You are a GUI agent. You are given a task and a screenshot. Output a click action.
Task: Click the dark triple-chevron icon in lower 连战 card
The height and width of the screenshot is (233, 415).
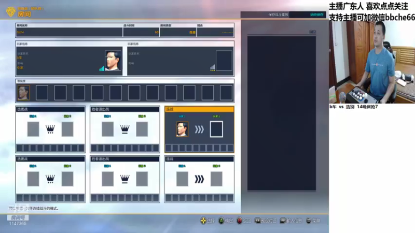coord(199,179)
